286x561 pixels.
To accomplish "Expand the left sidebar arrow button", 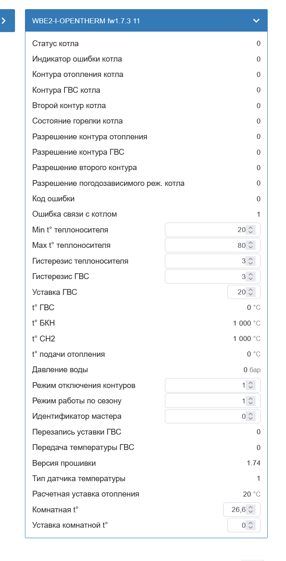I will (x=4, y=20).
